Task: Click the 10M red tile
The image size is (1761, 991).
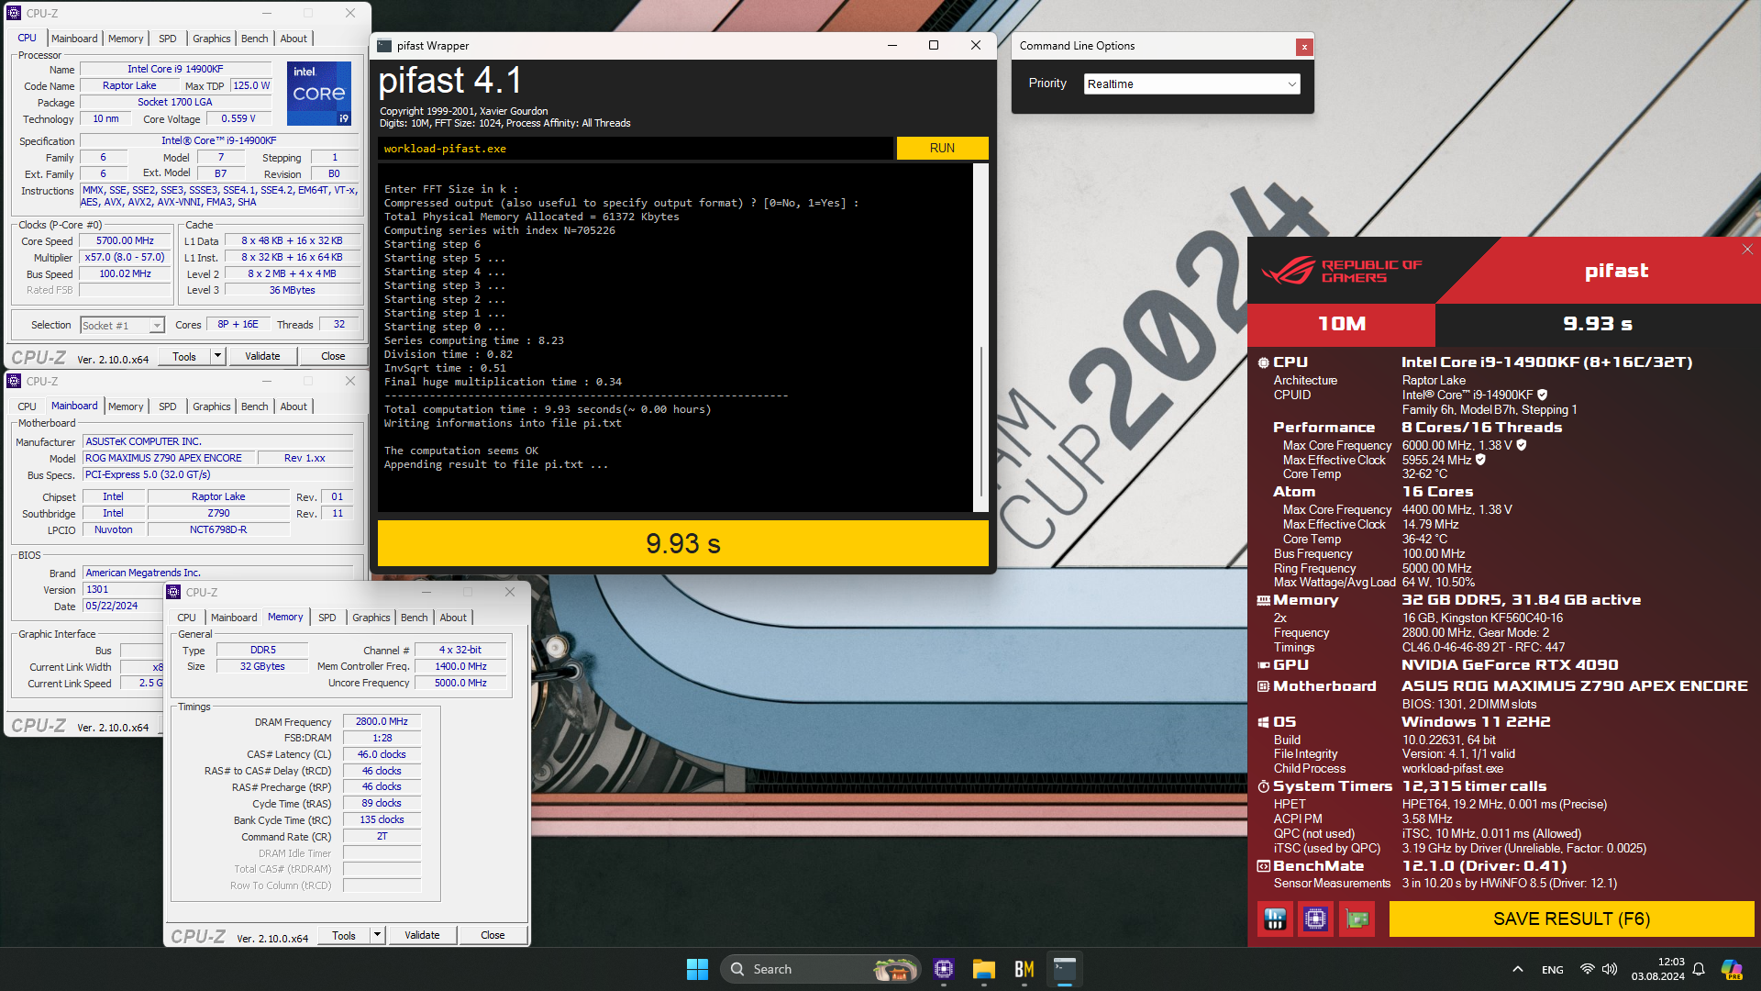Action: [x=1342, y=324]
